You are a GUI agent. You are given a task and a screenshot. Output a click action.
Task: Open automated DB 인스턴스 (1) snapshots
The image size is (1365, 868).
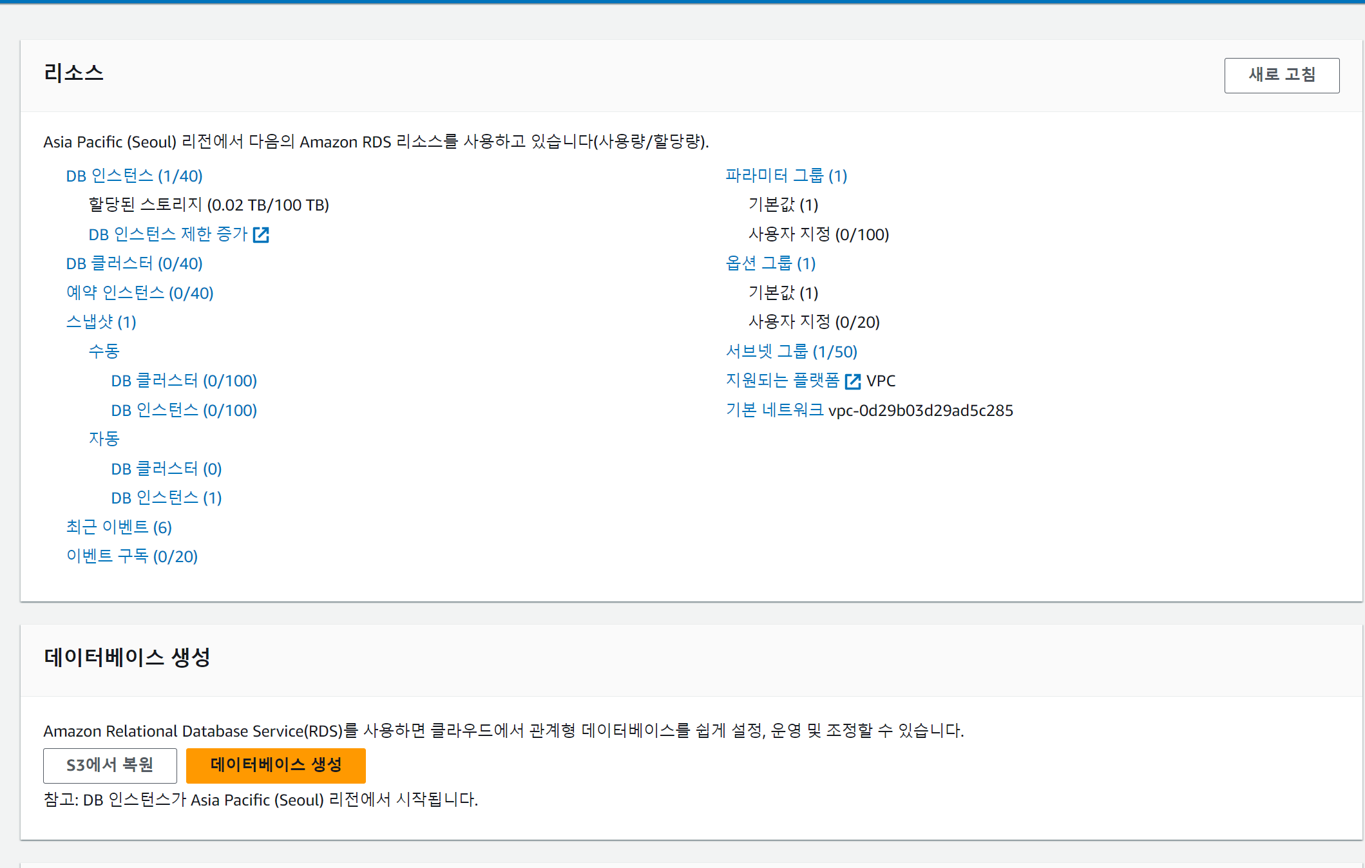click(x=166, y=498)
